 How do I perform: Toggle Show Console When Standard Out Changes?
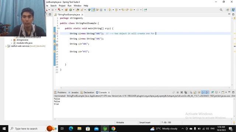[203, 92]
